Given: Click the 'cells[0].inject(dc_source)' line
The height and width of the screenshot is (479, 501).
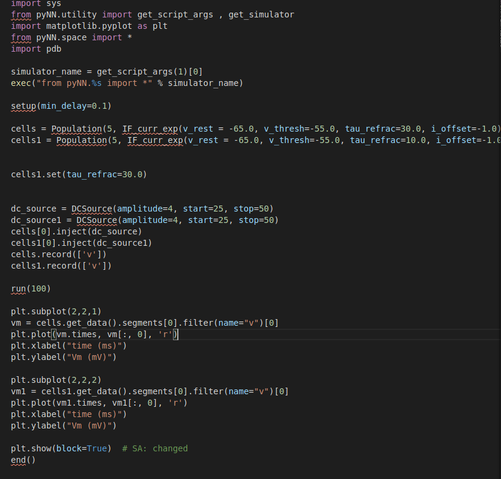Looking at the screenshot, I should tap(76, 232).
